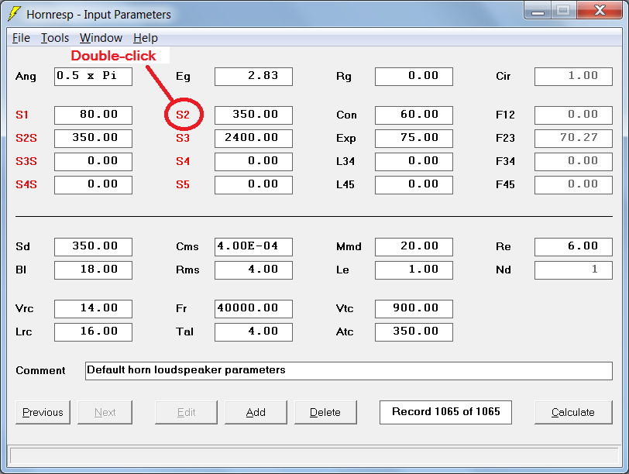The image size is (629, 474).
Task: Click the Vtc field with 900.00
Action: pos(414,309)
